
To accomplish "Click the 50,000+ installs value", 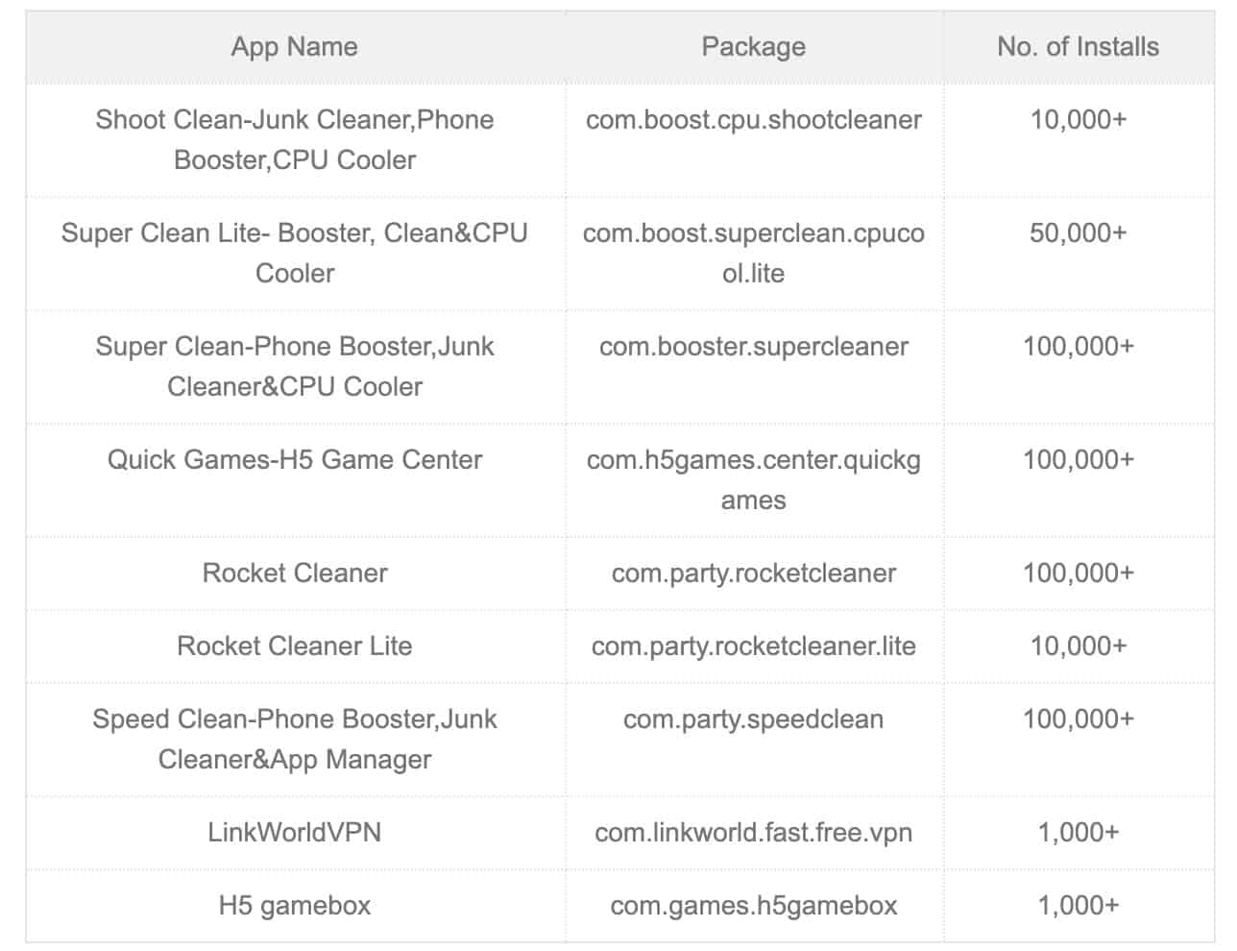I will (1078, 233).
